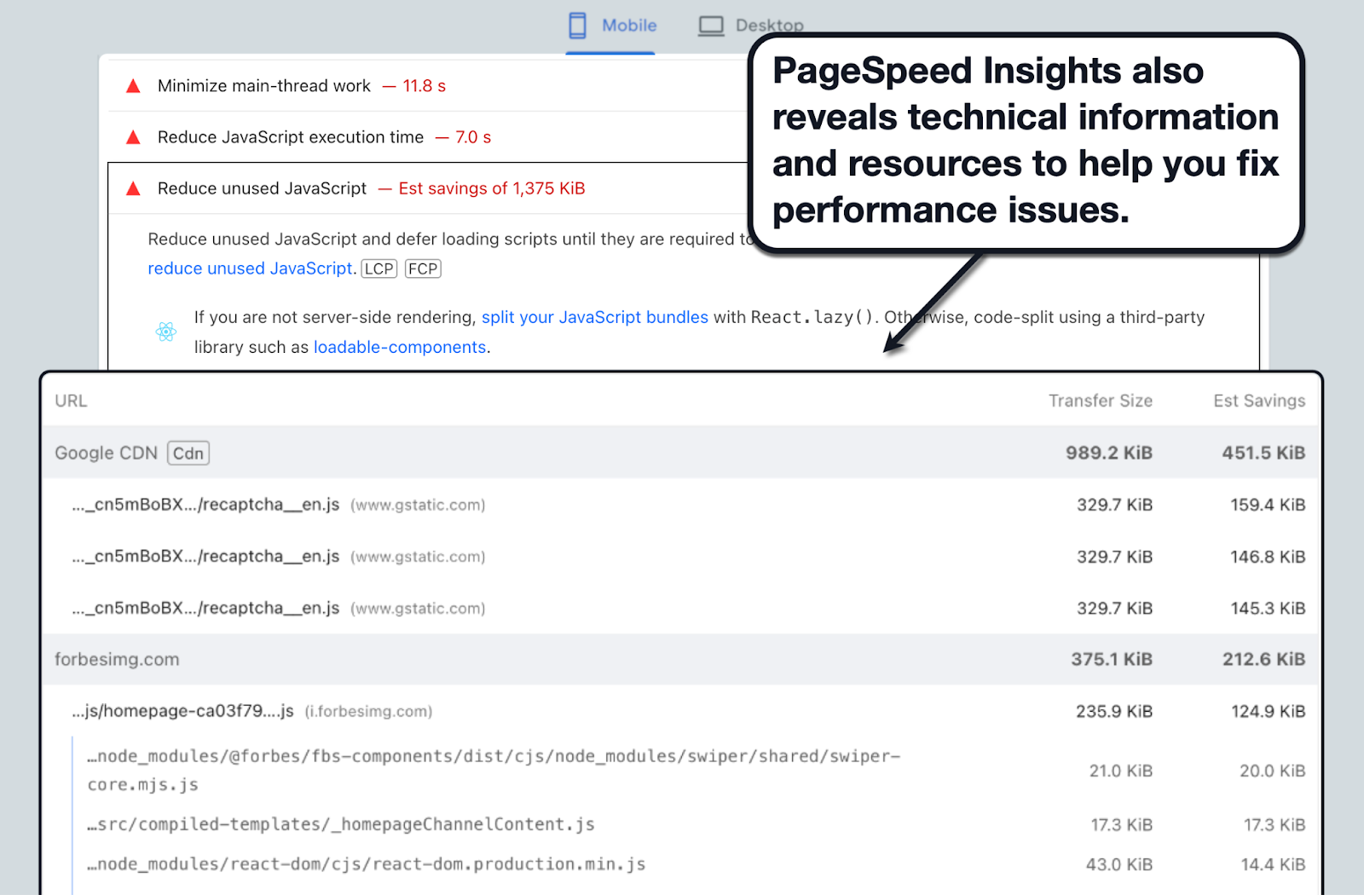This screenshot has height=895, width=1364.
Task: Click the 7.0 s execution time value
Action: pos(473,137)
